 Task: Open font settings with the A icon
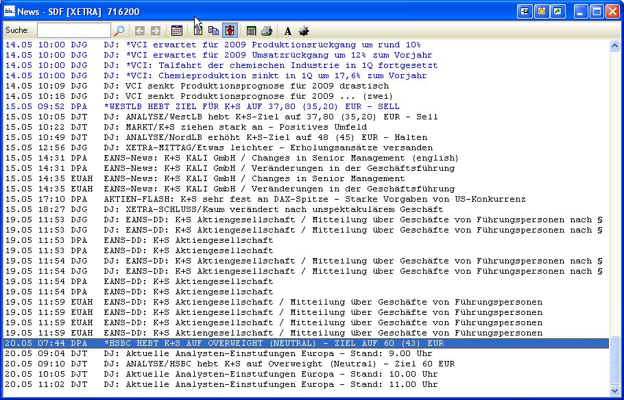pos(288,31)
